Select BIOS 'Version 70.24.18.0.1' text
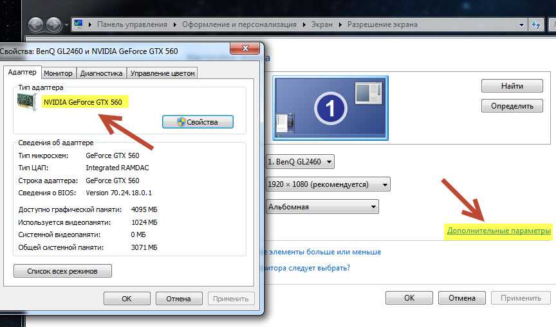Image resolution: width=556 pixels, height=327 pixels. click(x=119, y=193)
